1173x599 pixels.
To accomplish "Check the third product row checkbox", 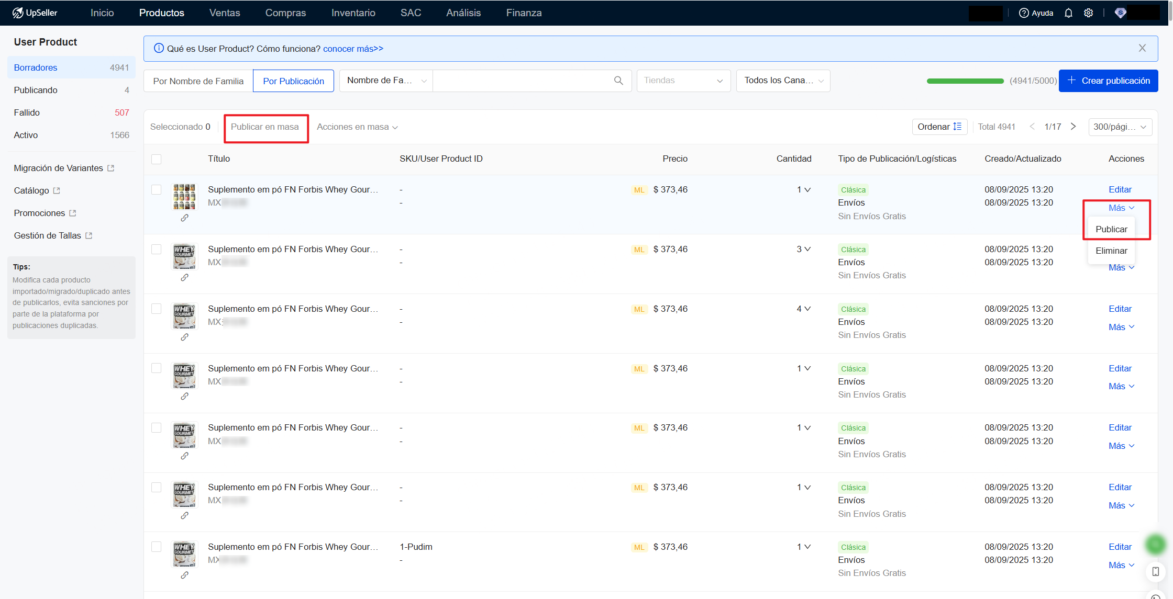I will pyautogui.click(x=156, y=309).
